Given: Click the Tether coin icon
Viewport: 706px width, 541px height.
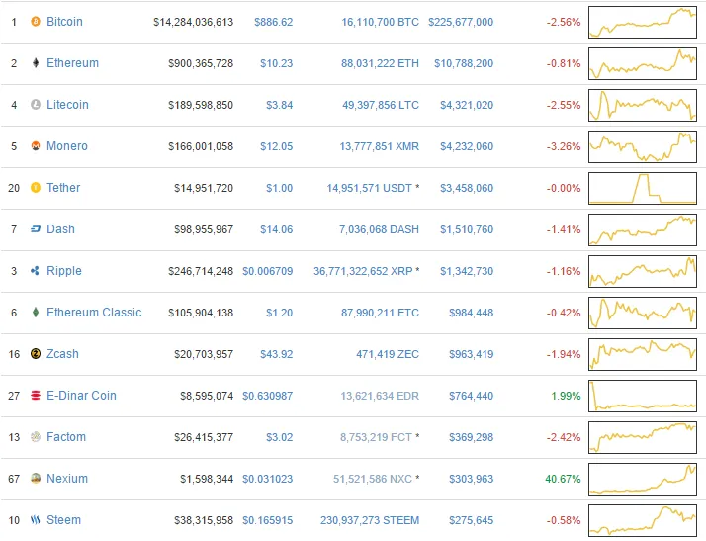Looking at the screenshot, I should tap(36, 187).
